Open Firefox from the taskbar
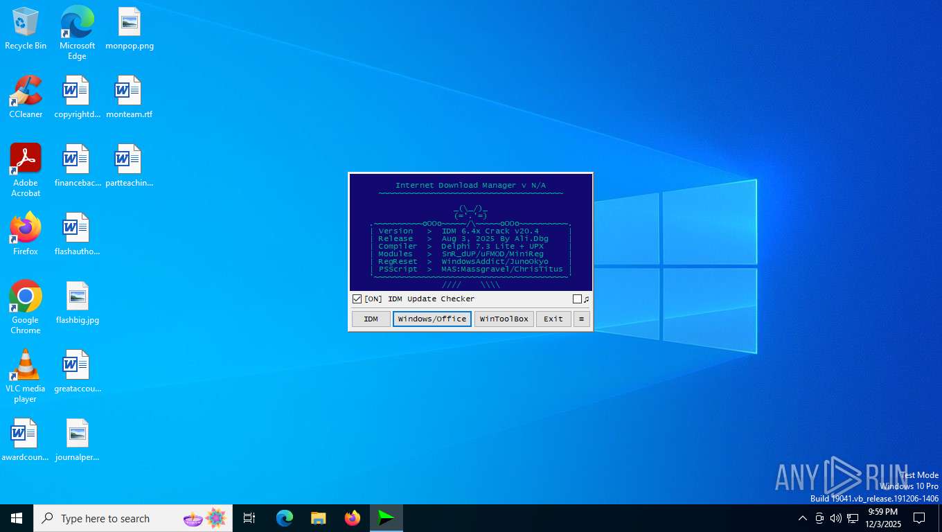 point(353,518)
